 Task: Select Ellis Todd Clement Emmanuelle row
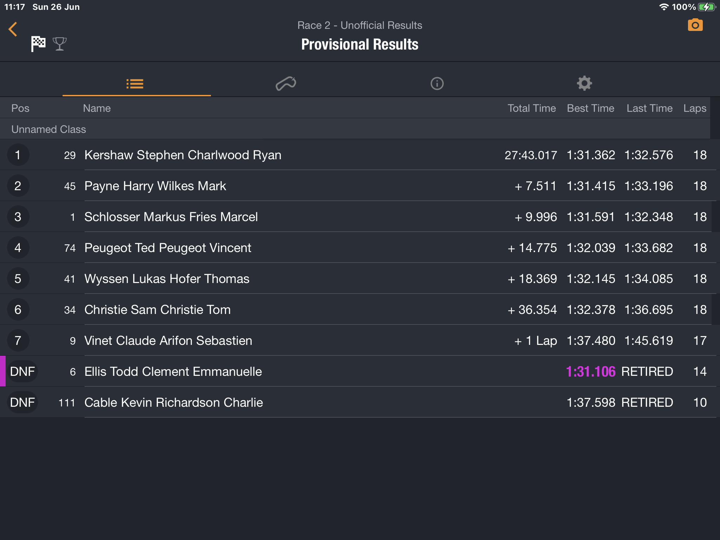click(x=360, y=372)
